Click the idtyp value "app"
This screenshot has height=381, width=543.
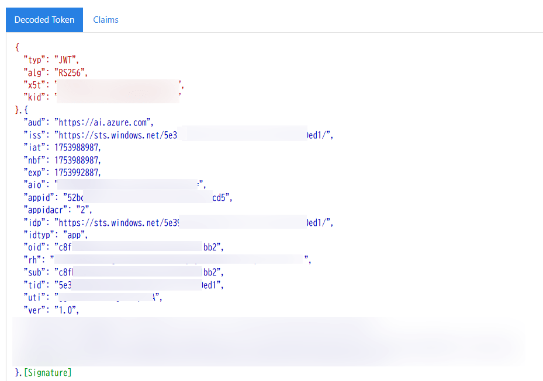pyautogui.click(x=75, y=235)
